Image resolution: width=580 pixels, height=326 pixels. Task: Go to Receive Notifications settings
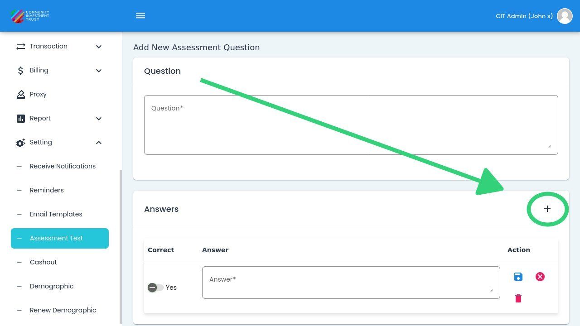point(63,166)
